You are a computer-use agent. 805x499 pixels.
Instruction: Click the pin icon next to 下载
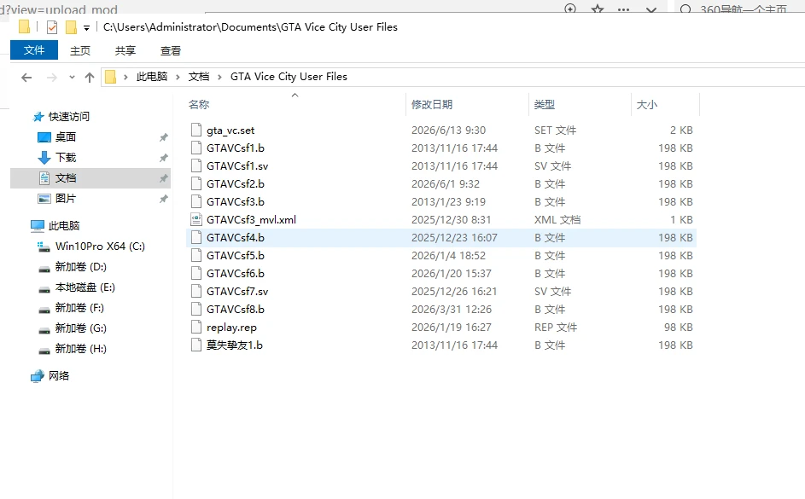coord(163,158)
